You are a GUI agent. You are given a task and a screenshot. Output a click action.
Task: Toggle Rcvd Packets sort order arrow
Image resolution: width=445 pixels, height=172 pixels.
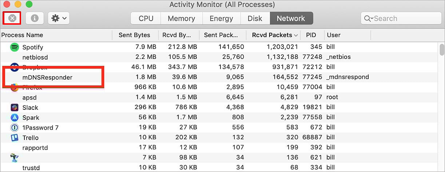tap(296, 35)
